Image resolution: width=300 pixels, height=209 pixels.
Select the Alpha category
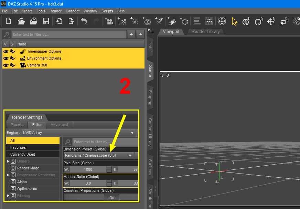33,182
